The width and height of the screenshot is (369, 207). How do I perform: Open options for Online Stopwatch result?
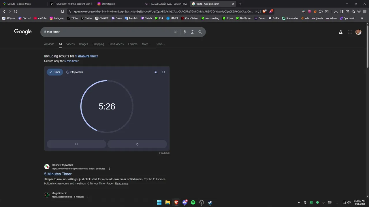click(109, 169)
